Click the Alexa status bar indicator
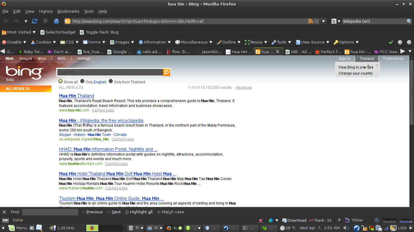Screen dimensions: 414x232 click(x=406, y=220)
